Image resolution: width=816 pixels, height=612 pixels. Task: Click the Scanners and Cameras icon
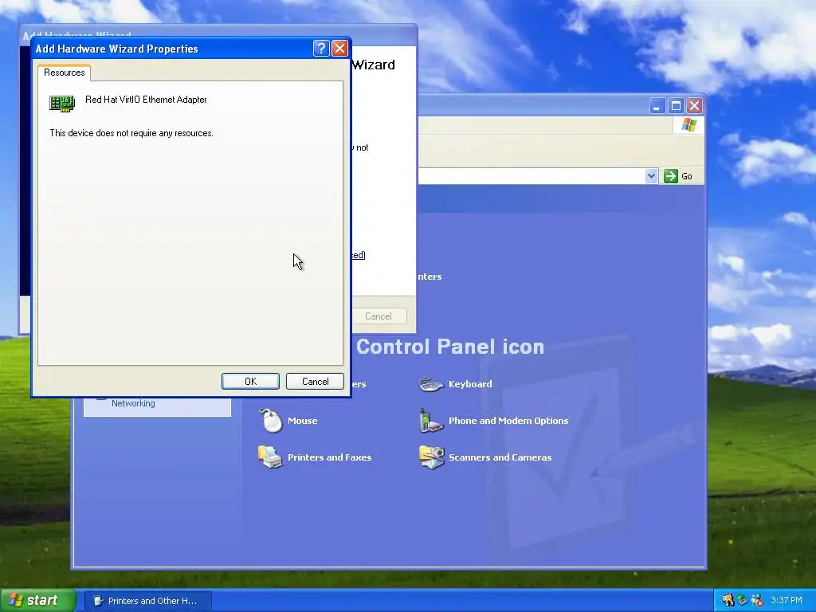pos(431,457)
